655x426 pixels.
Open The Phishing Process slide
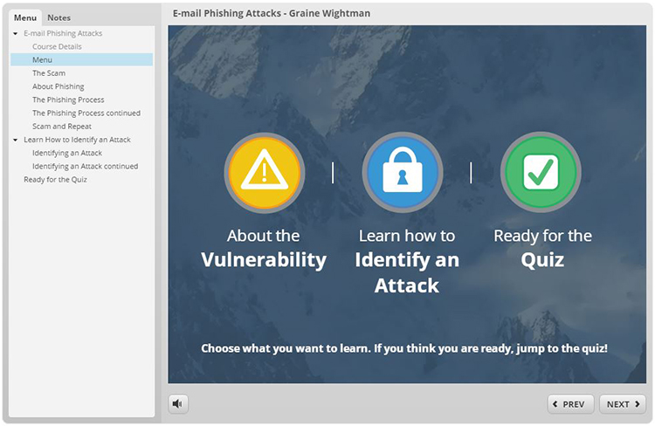tap(68, 100)
